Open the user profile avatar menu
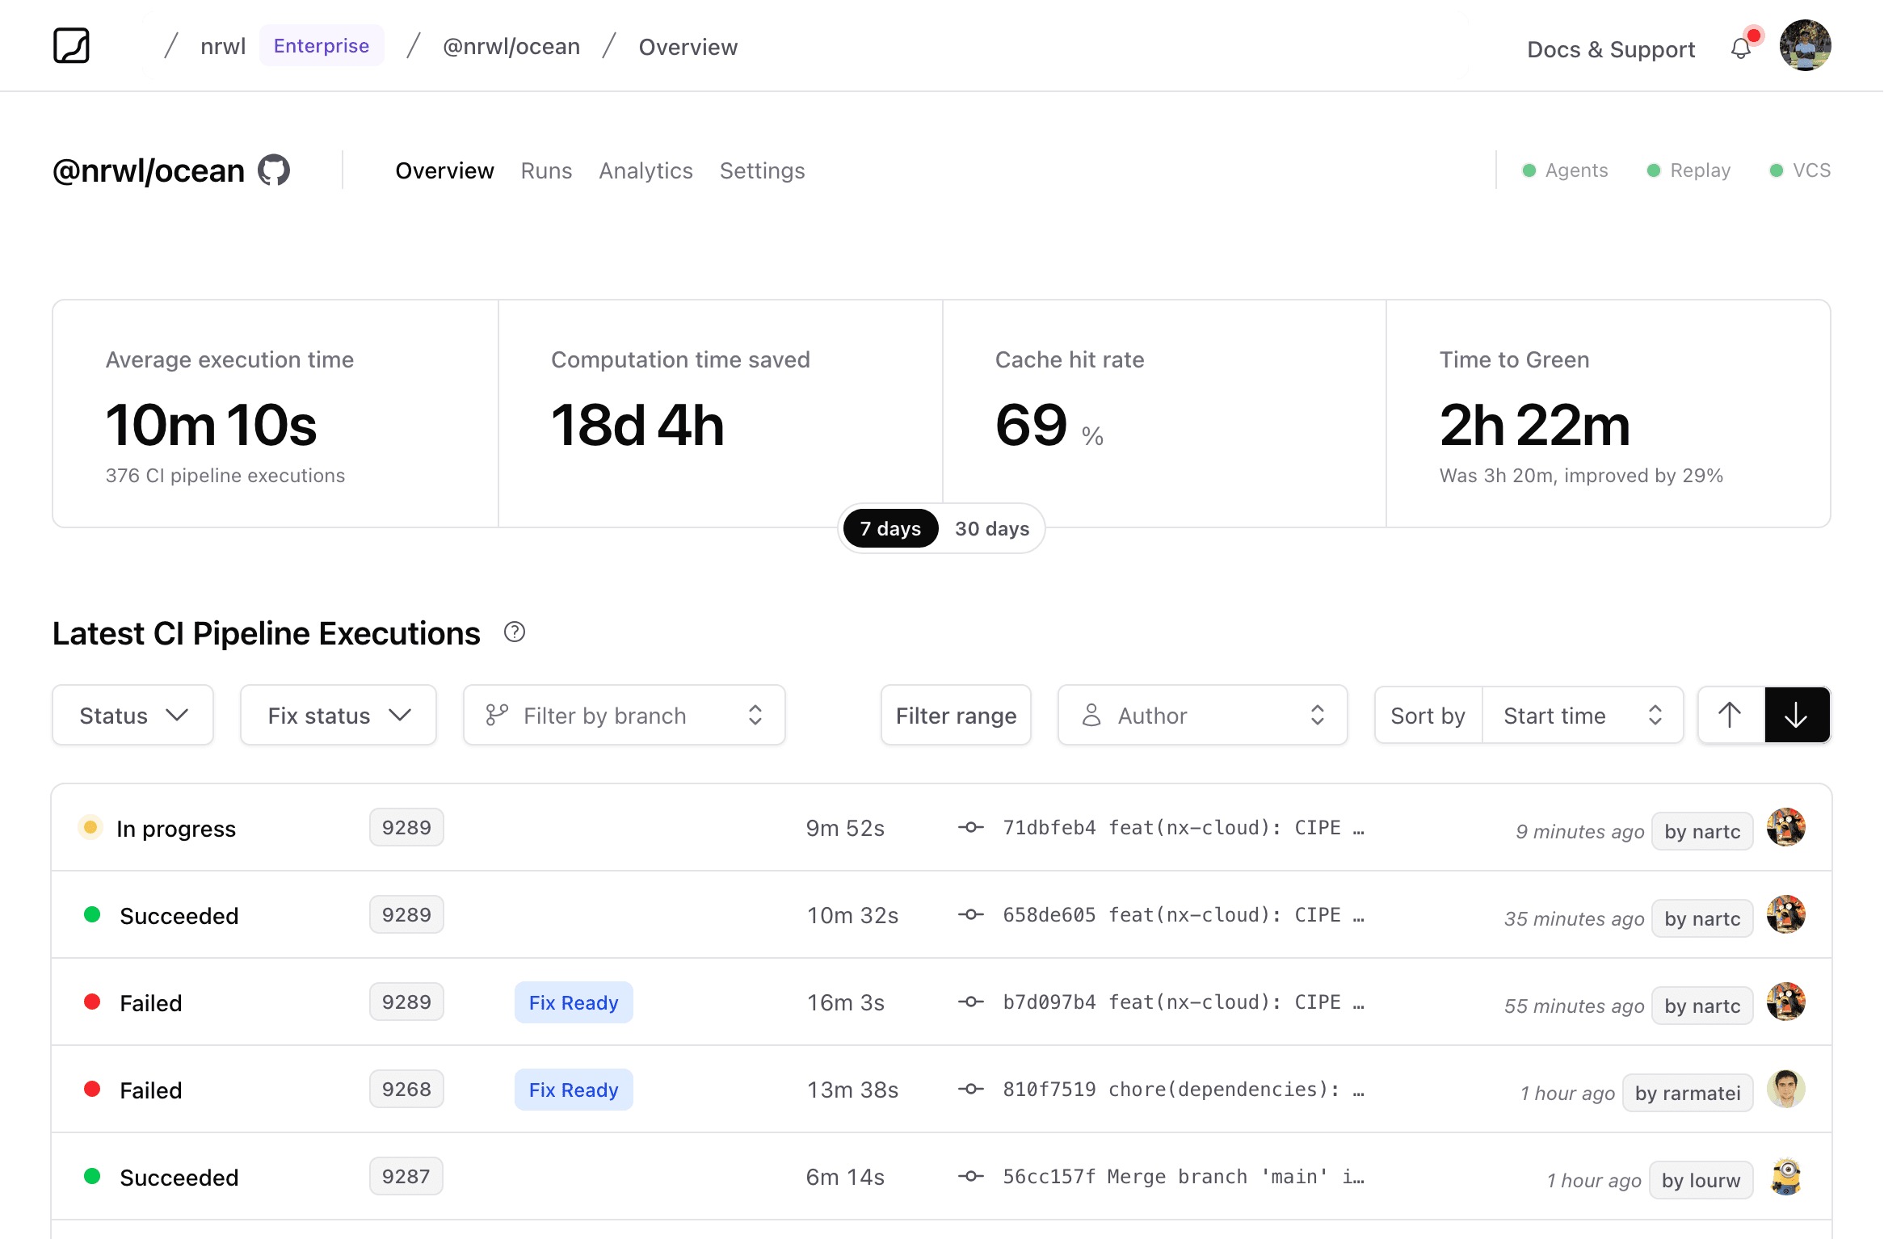Screen dimensions: 1884x1239 click(x=1805, y=46)
